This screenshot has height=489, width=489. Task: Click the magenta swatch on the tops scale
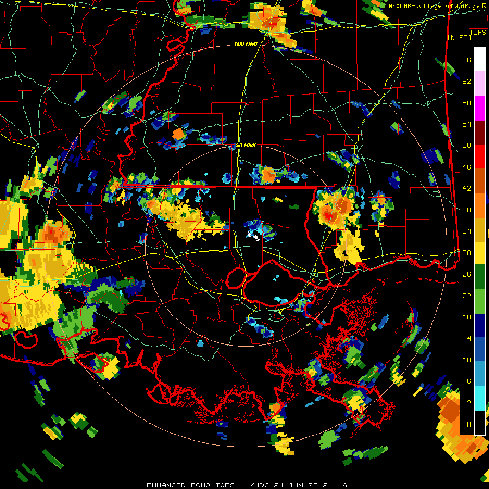480,108
